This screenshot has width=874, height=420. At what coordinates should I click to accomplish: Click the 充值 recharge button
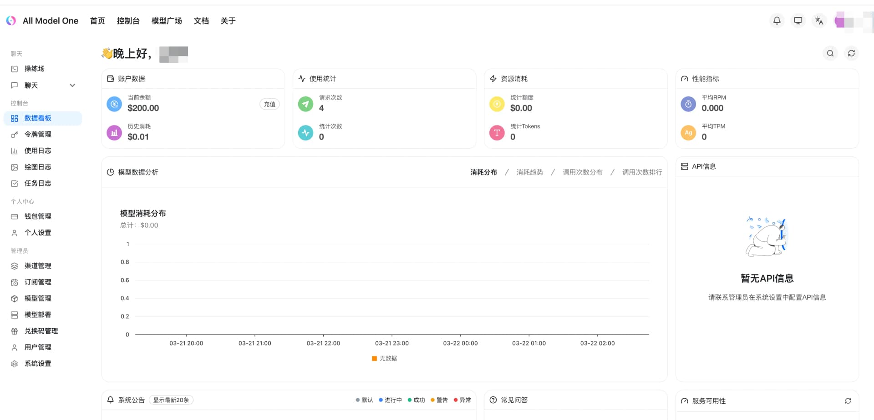269,104
